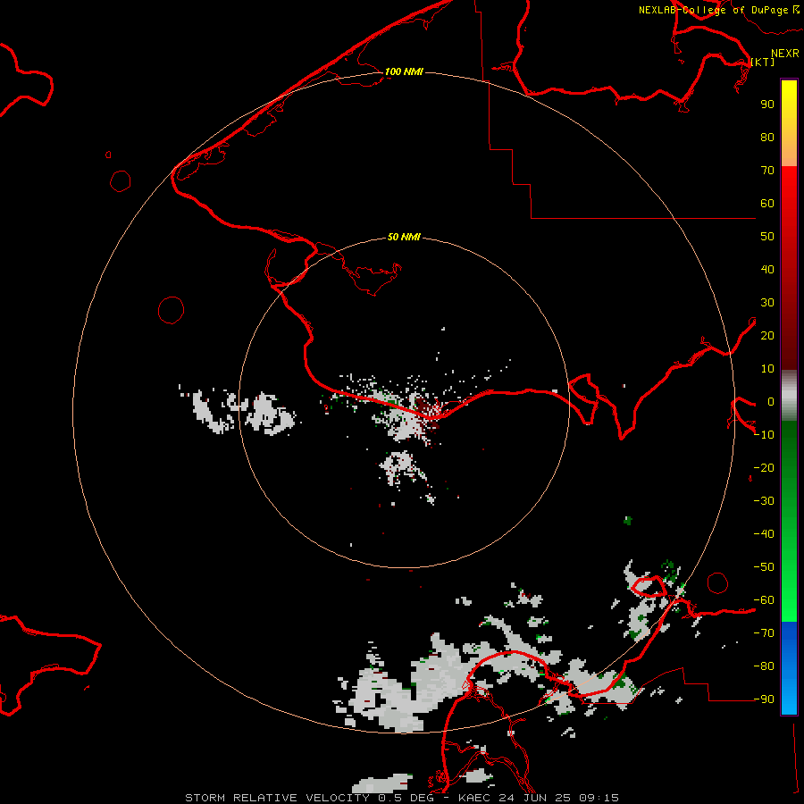
Task: Click the "24 JUN 25" date in caption
Action: [x=534, y=798]
